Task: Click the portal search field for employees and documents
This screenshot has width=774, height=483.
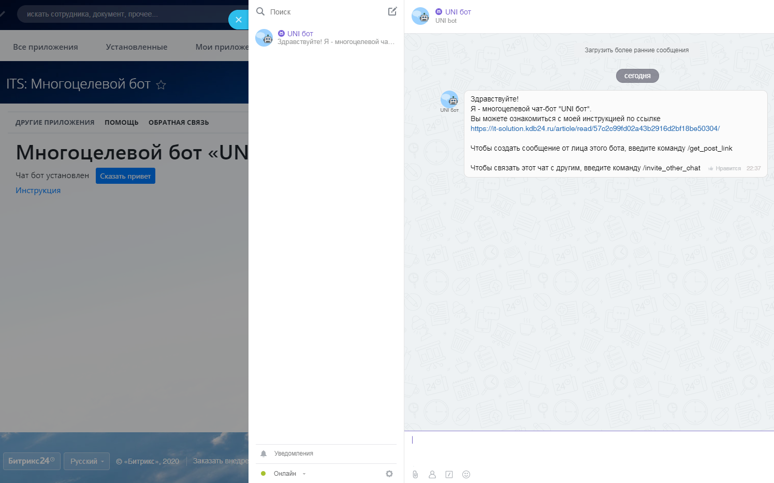Action: coord(124,14)
